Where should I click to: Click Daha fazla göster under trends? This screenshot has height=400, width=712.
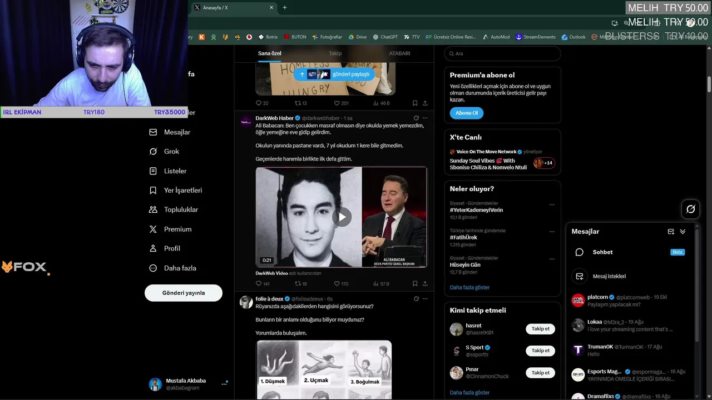tap(469, 287)
